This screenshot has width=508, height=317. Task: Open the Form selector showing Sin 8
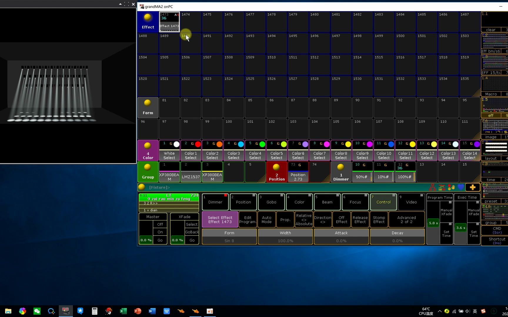point(229,237)
